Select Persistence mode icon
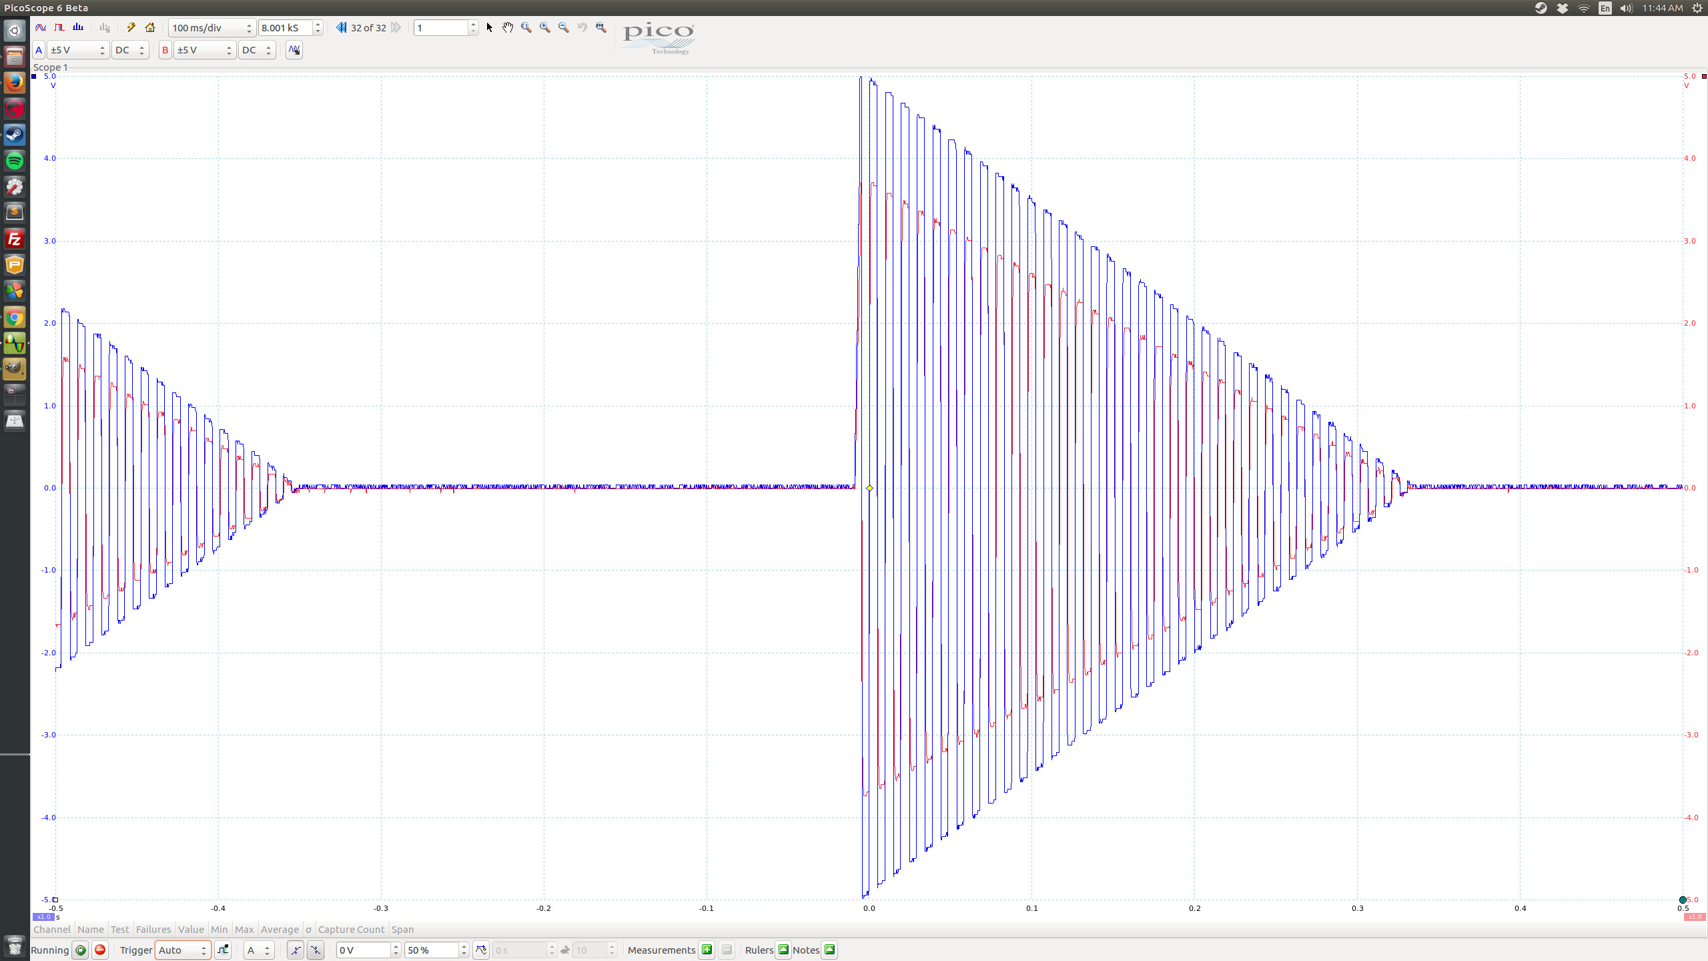Screen dimensions: 1708x961 (59, 27)
